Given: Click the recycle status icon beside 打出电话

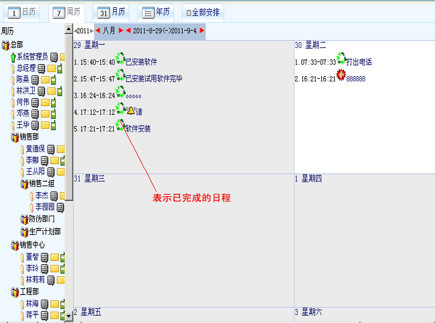Looking at the screenshot, I should (341, 58).
